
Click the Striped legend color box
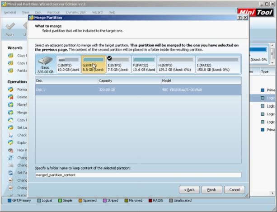tap(104, 201)
